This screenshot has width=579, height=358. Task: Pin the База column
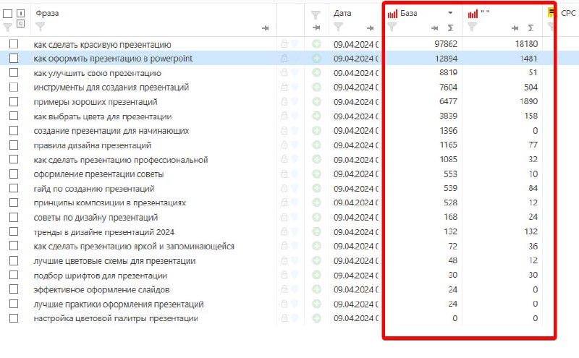435,28
